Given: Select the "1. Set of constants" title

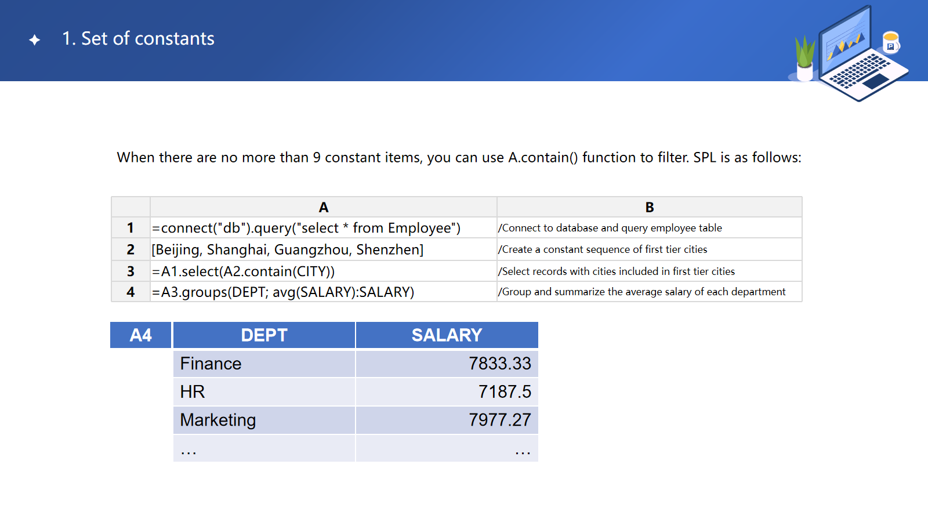Looking at the screenshot, I should 138,39.
